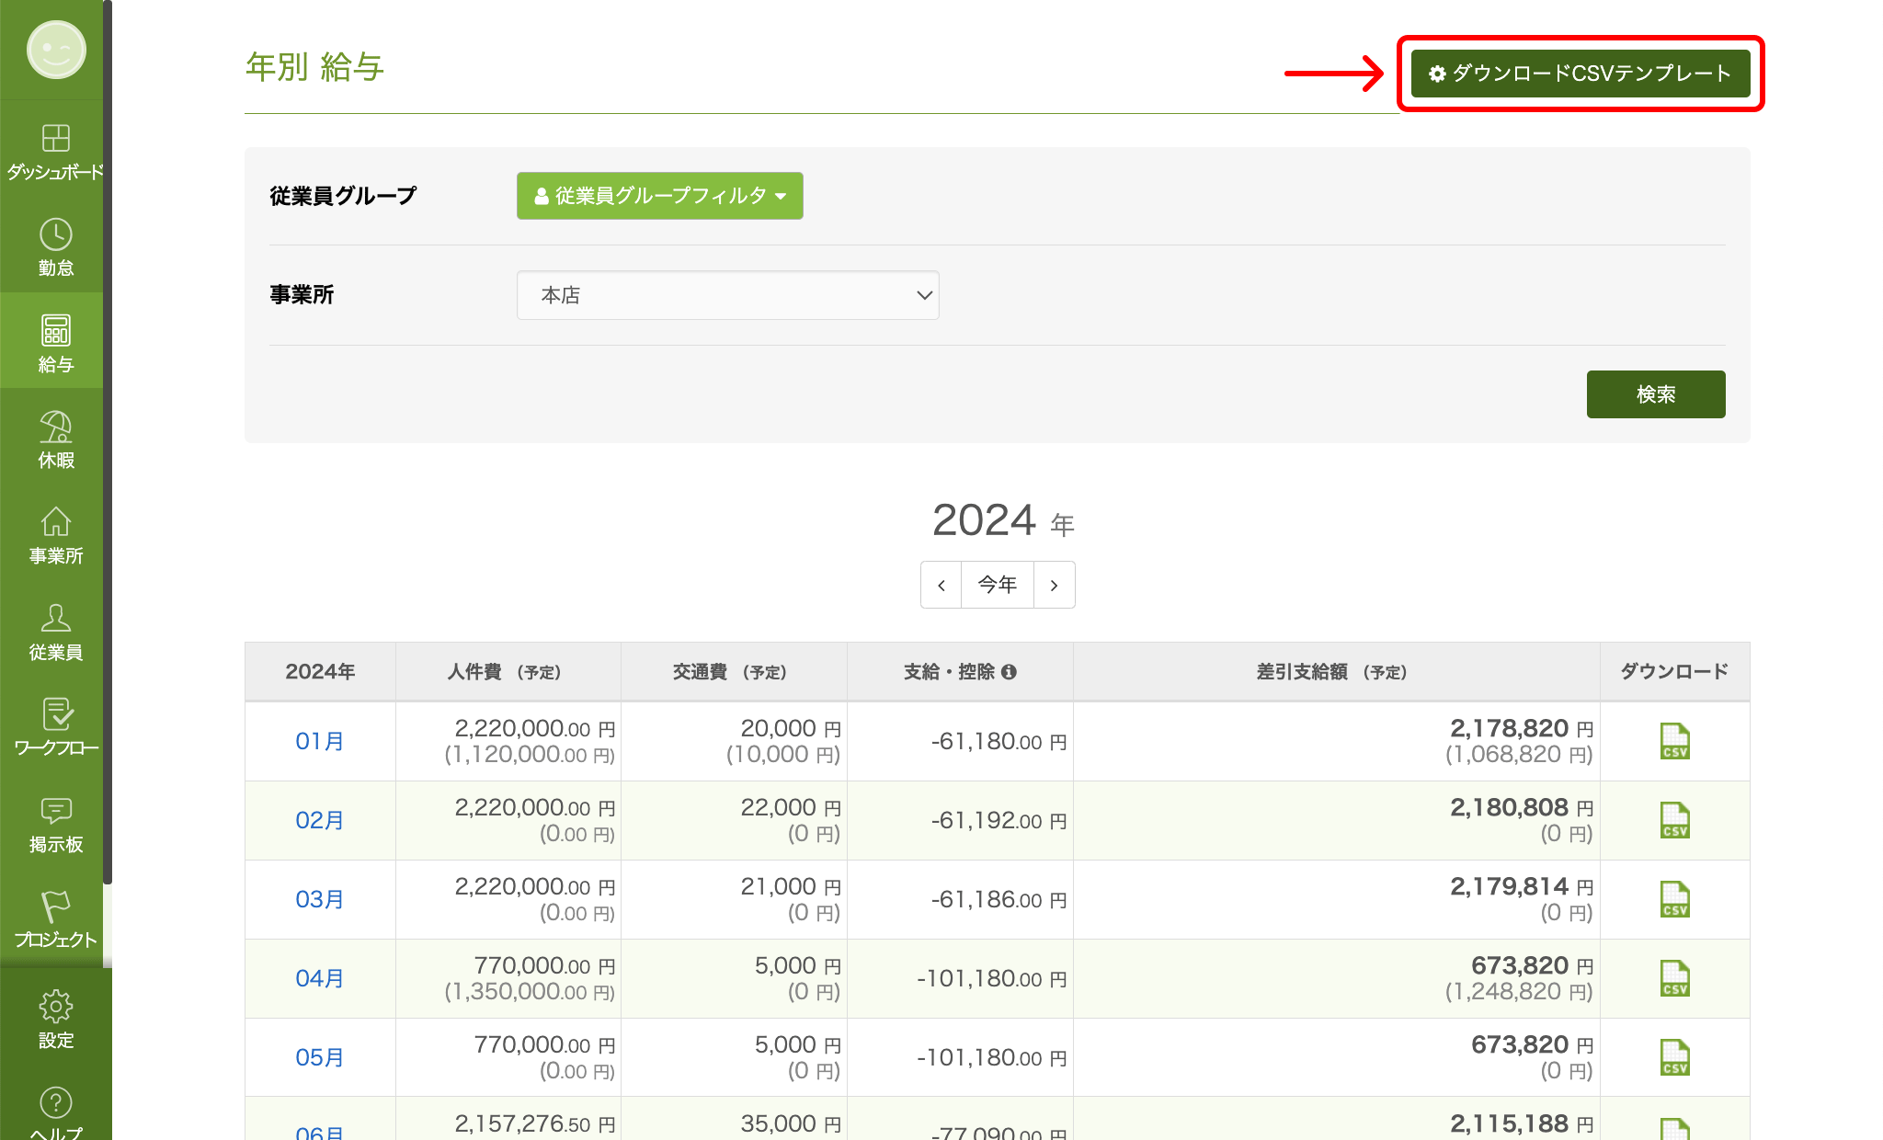Image resolution: width=1883 pixels, height=1140 pixels.
Task: Download the 03月 CSV file icon
Action: [1674, 899]
